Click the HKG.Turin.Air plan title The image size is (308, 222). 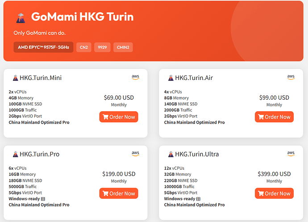click(194, 78)
